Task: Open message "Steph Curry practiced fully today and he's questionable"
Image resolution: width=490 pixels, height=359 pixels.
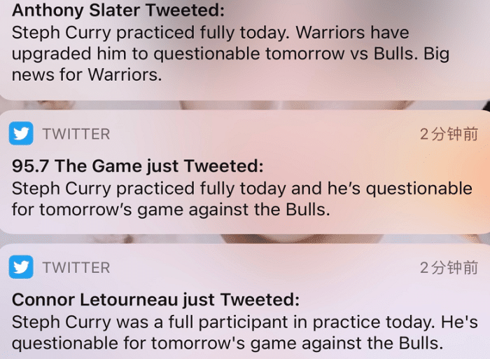Action: point(242,188)
